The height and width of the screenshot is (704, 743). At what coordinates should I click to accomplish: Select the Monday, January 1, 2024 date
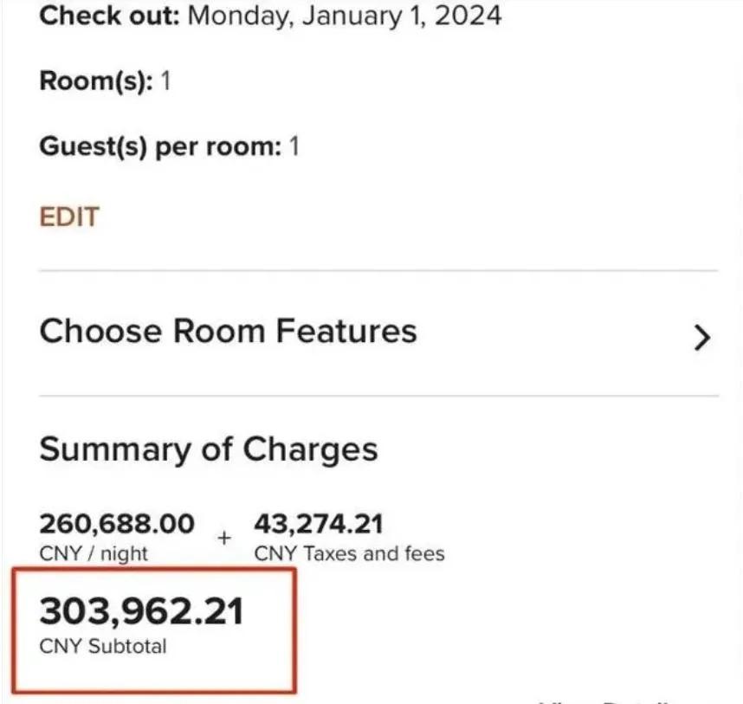pyautogui.click(x=345, y=16)
